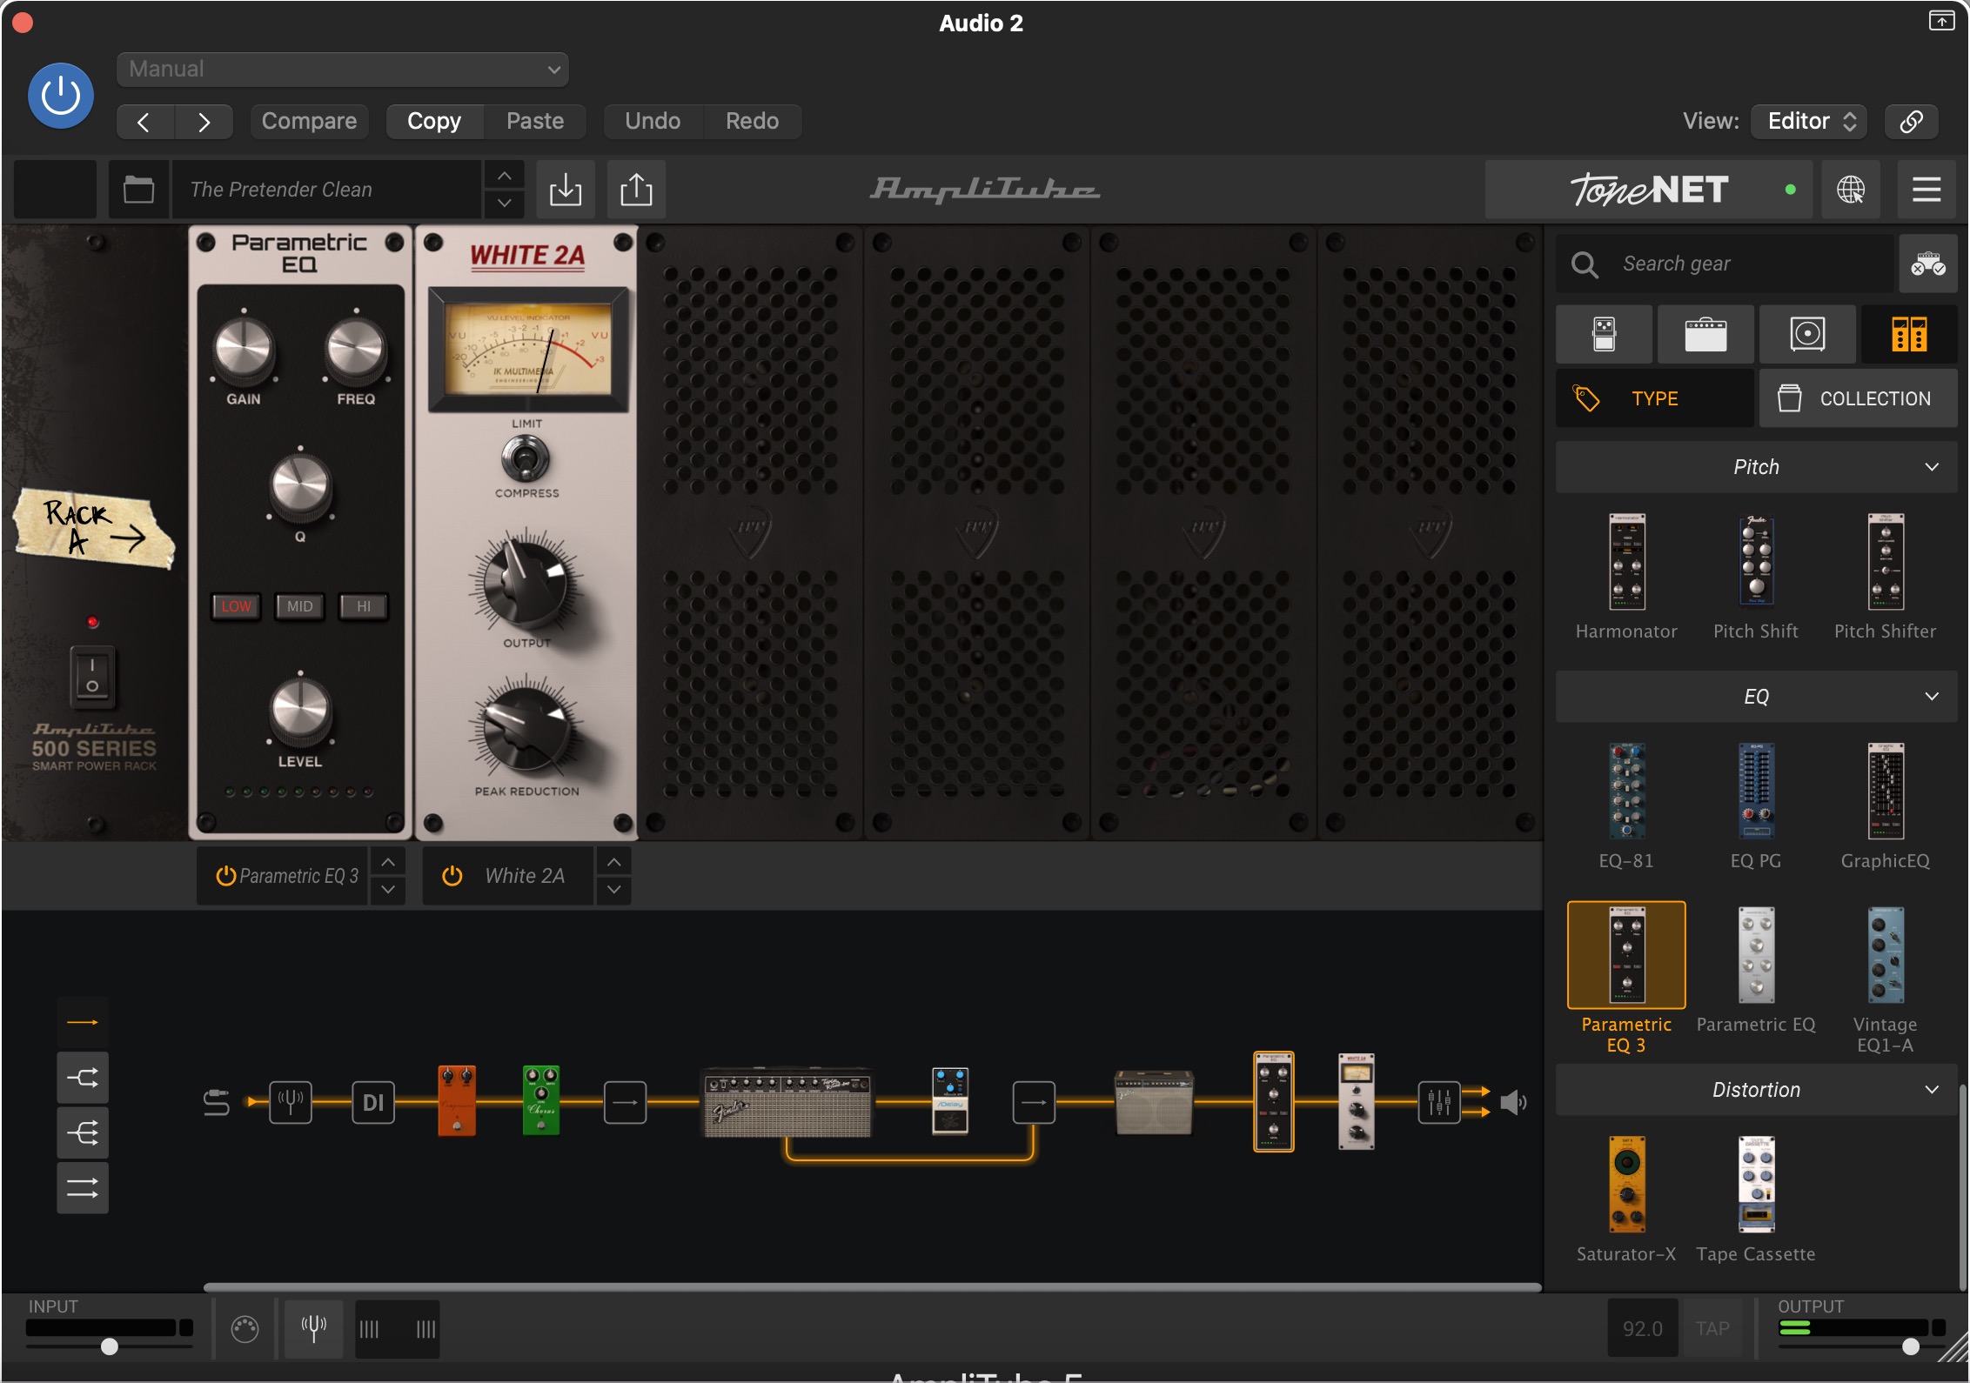Select the cabinet speaker gear category

1807,334
